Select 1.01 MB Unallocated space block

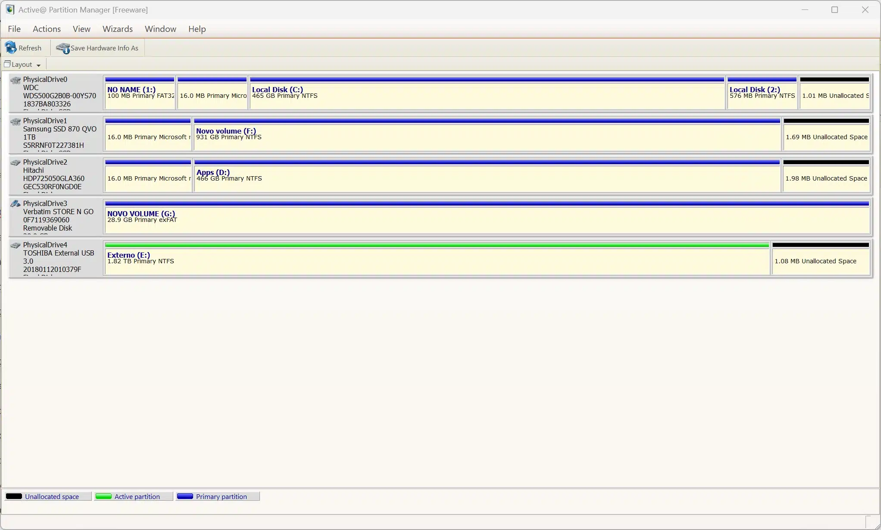coord(834,93)
